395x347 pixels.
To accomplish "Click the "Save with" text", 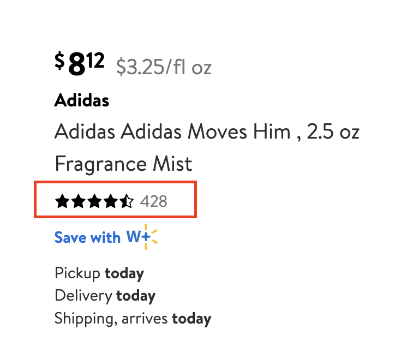I will pos(87,238).
